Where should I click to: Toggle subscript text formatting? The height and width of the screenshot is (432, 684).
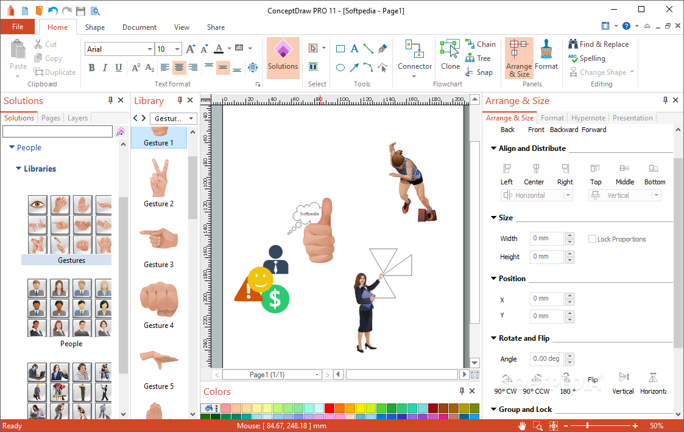tap(150, 68)
